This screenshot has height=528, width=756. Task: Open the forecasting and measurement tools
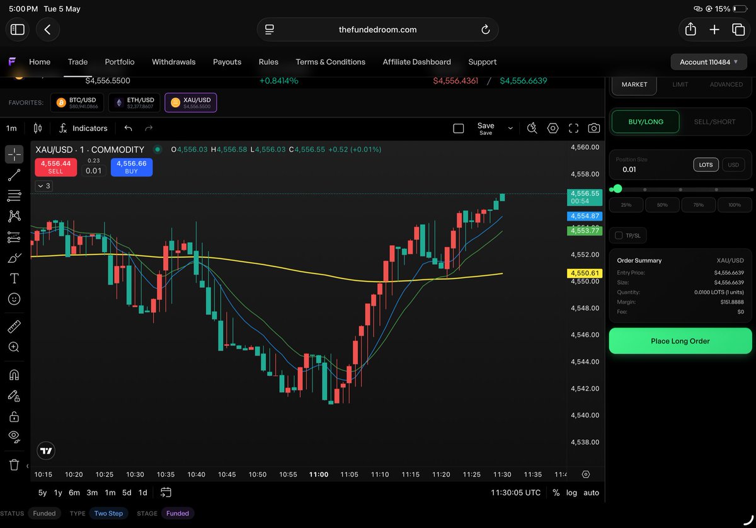tap(14, 237)
